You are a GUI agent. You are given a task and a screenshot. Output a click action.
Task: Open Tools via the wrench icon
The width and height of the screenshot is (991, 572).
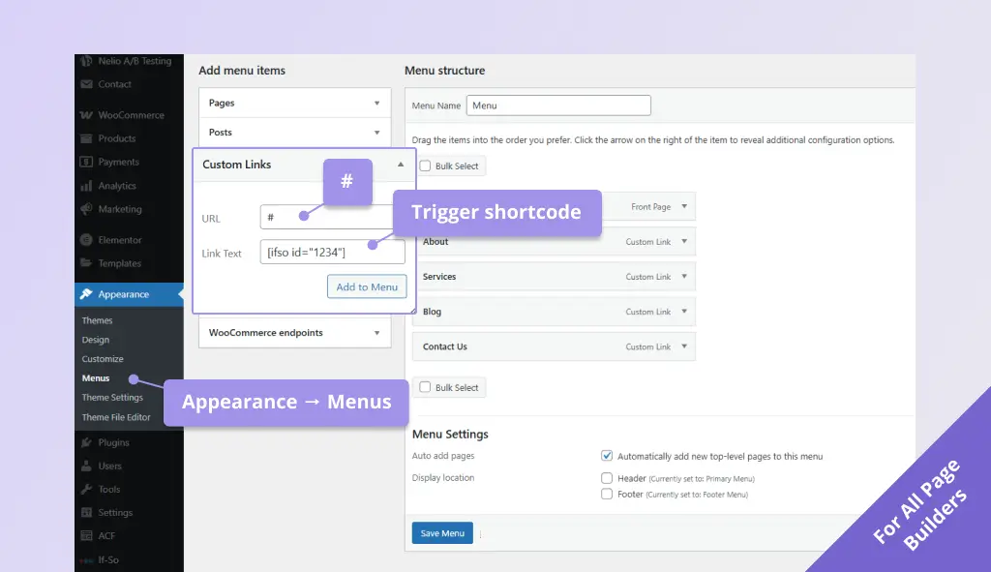click(87, 489)
